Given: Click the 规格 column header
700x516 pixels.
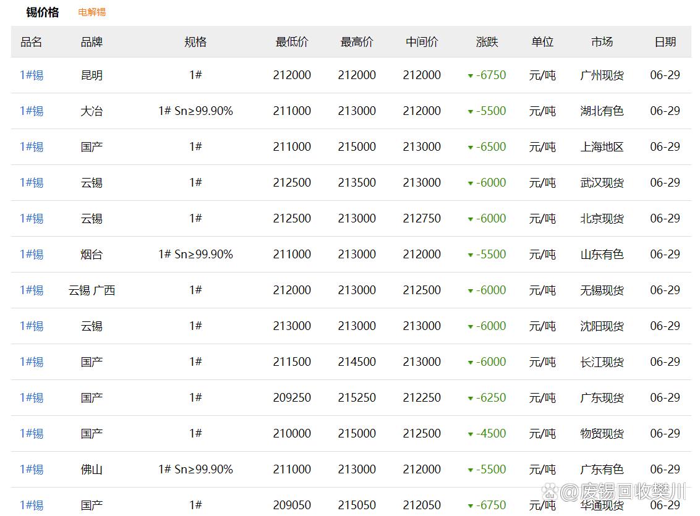Looking at the screenshot, I should [x=195, y=42].
